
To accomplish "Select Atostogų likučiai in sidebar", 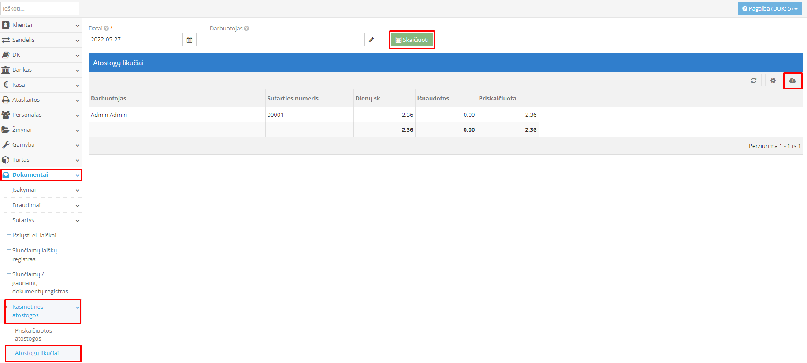I will (x=37, y=353).
